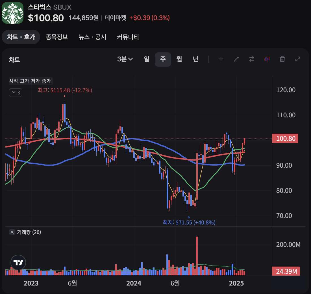
Task: Click the 스타벅스 SBUX stock name
Action: 49,7
